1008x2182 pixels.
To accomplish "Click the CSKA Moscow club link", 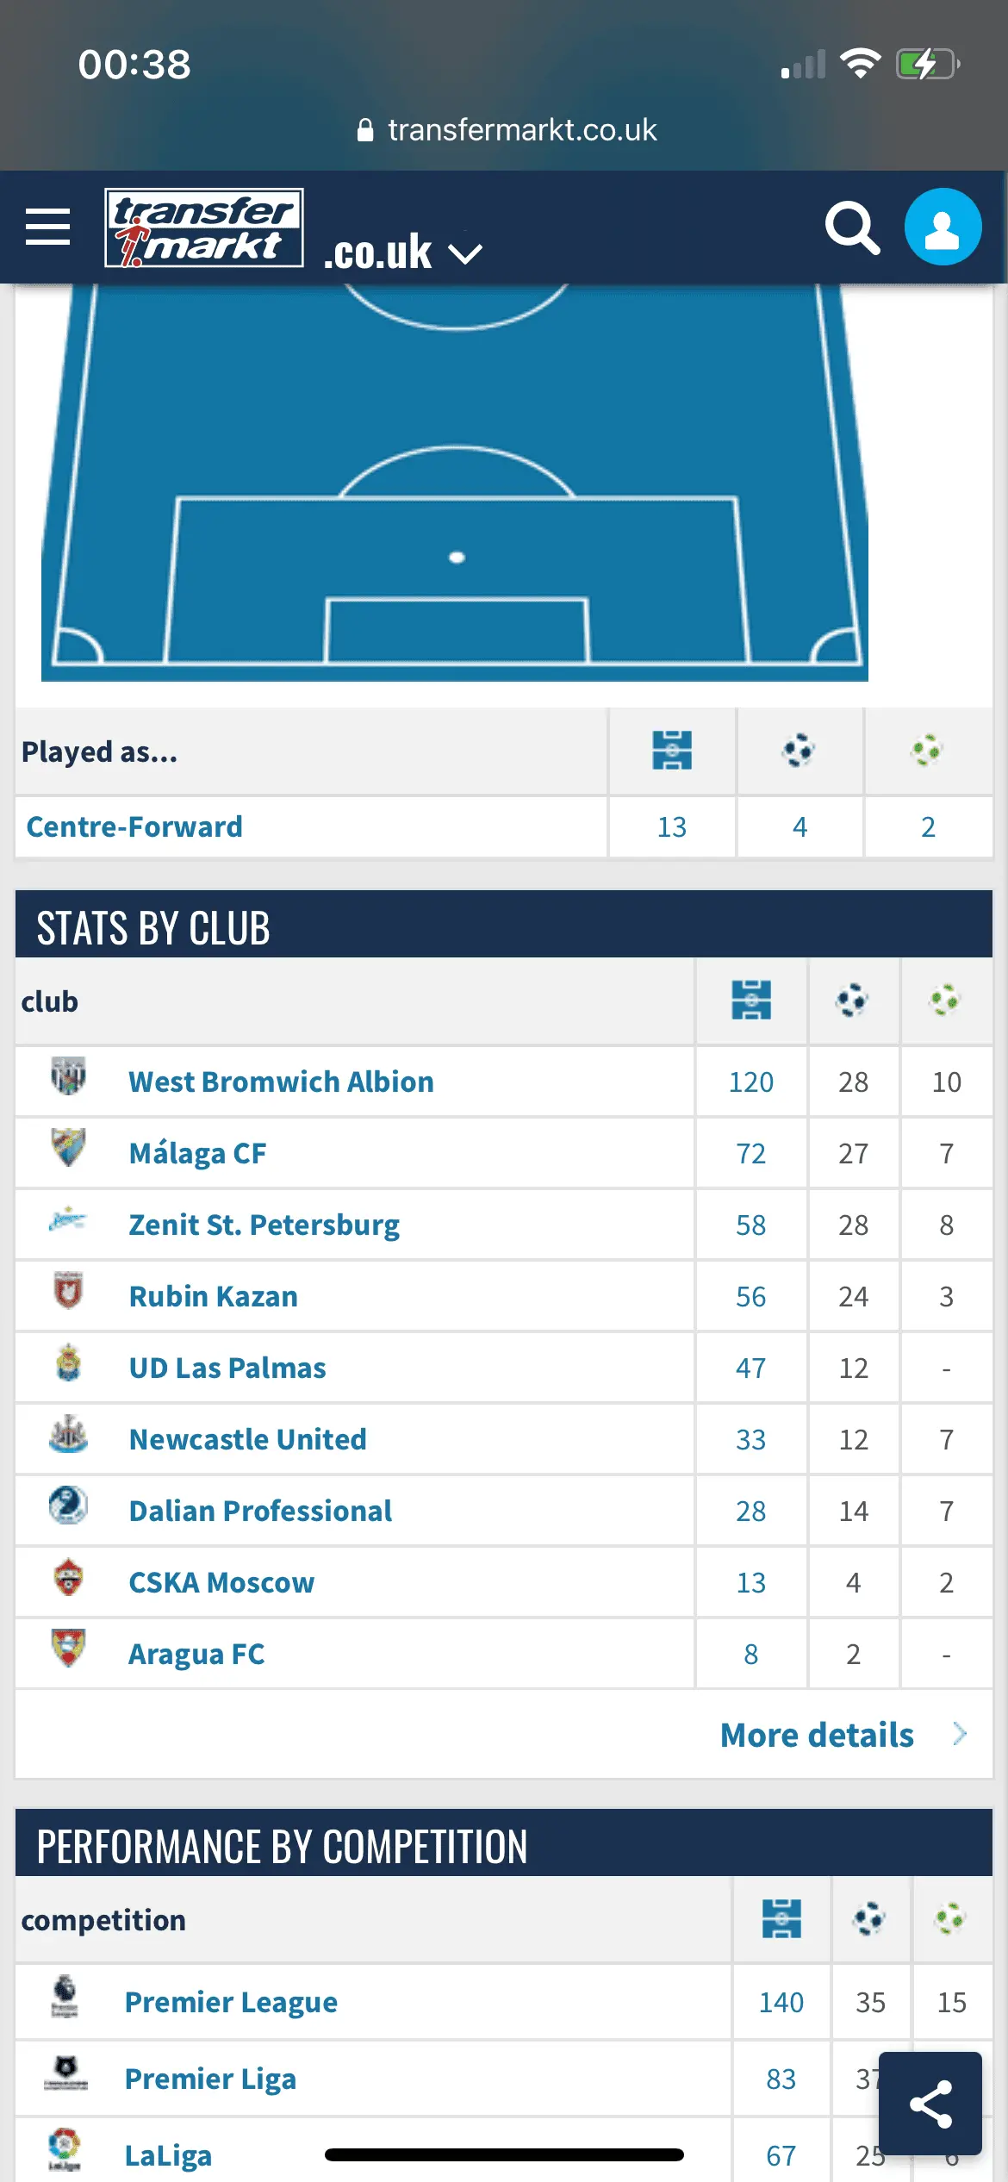I will (221, 1583).
